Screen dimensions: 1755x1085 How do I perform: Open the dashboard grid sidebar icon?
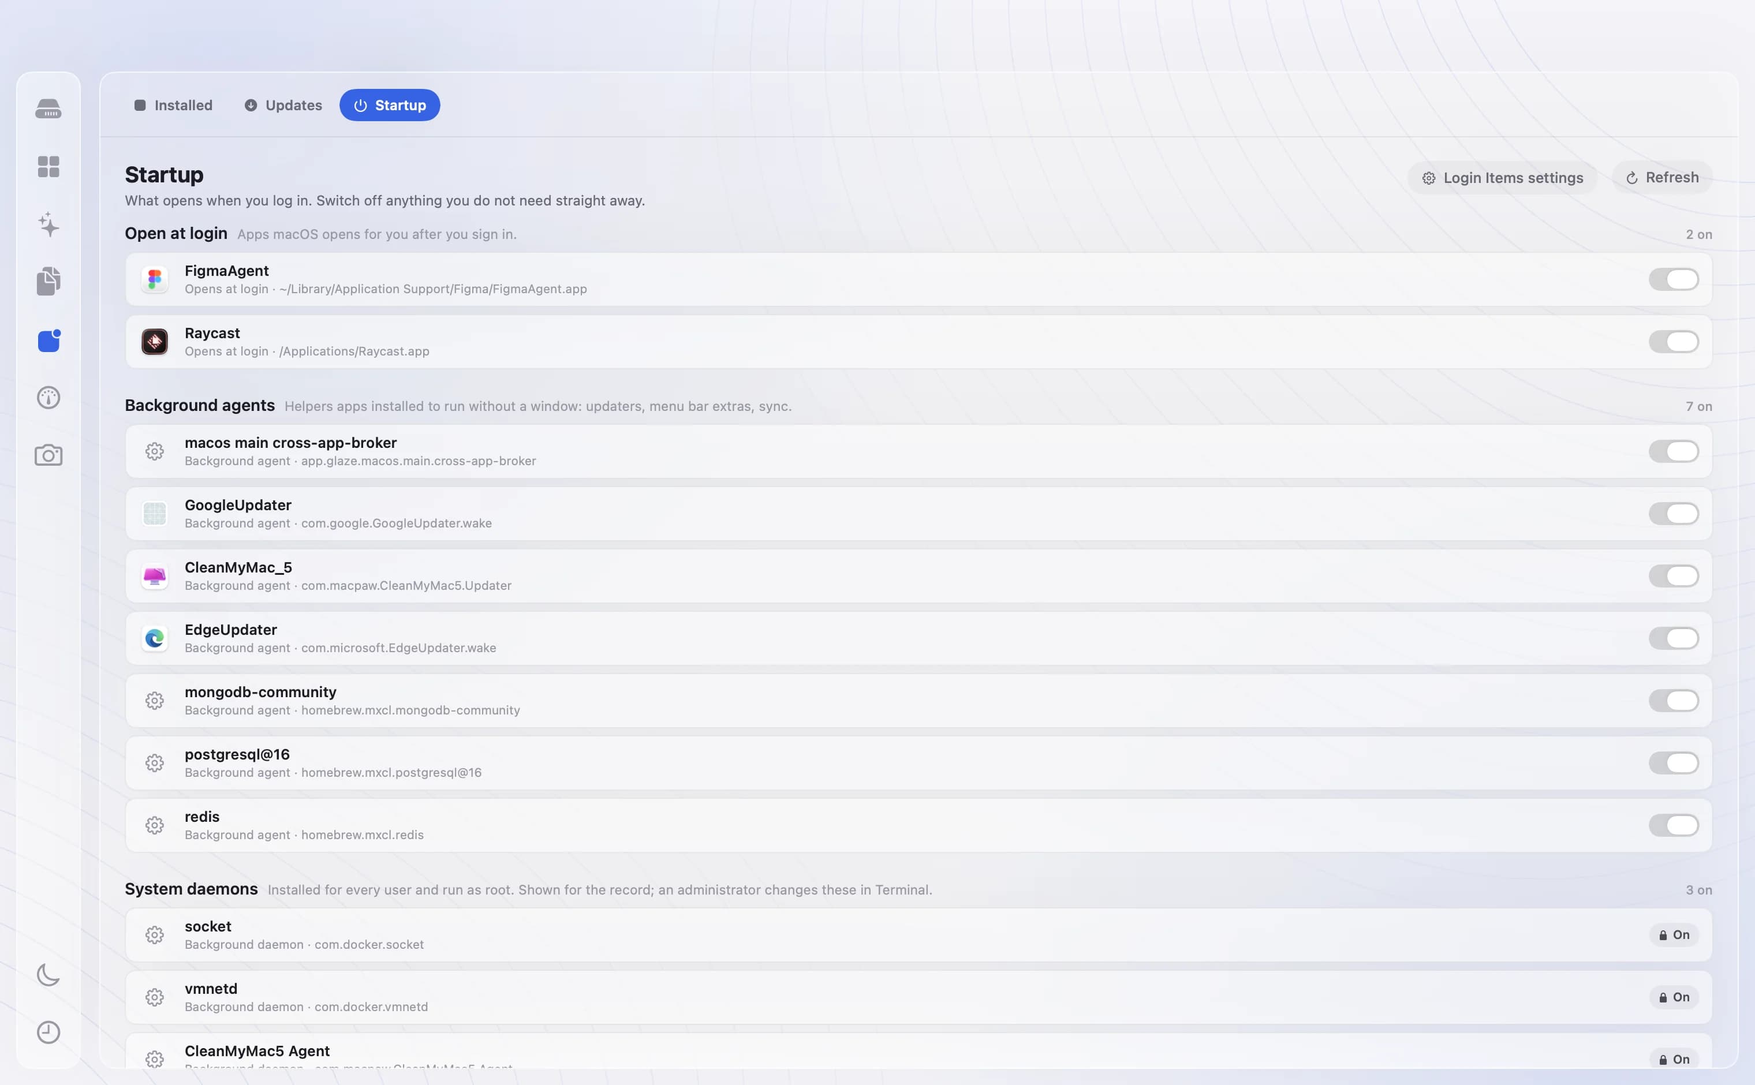(48, 166)
